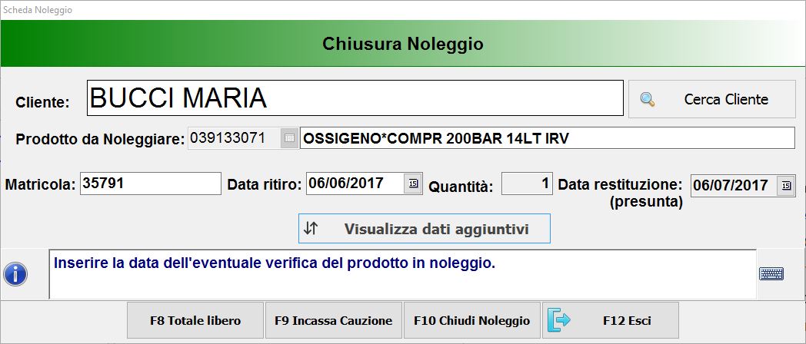Click the magnifier icon on Cerca Cliente

pos(648,99)
